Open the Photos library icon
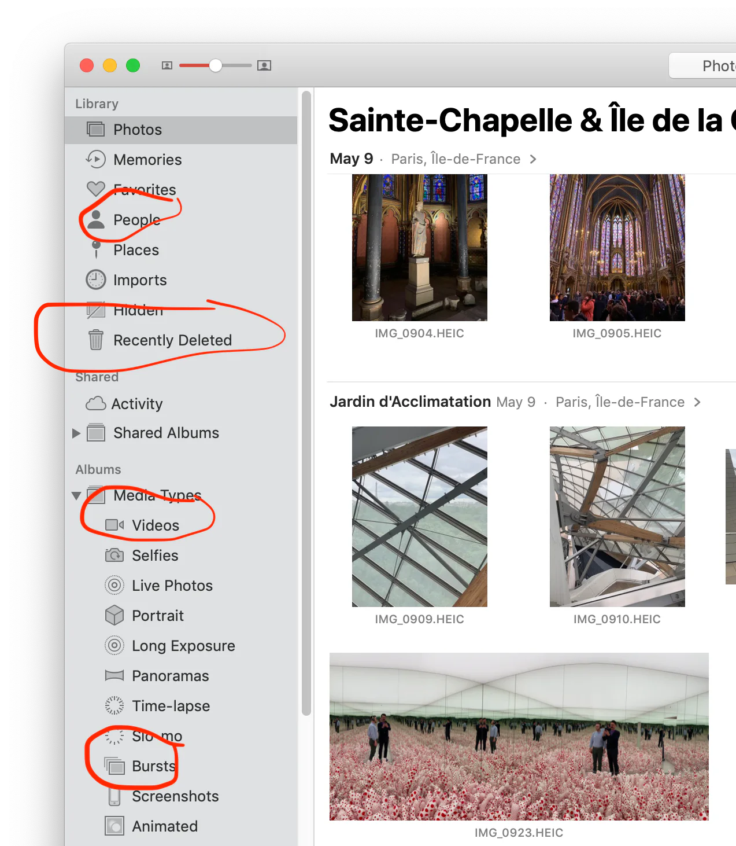 [96, 129]
